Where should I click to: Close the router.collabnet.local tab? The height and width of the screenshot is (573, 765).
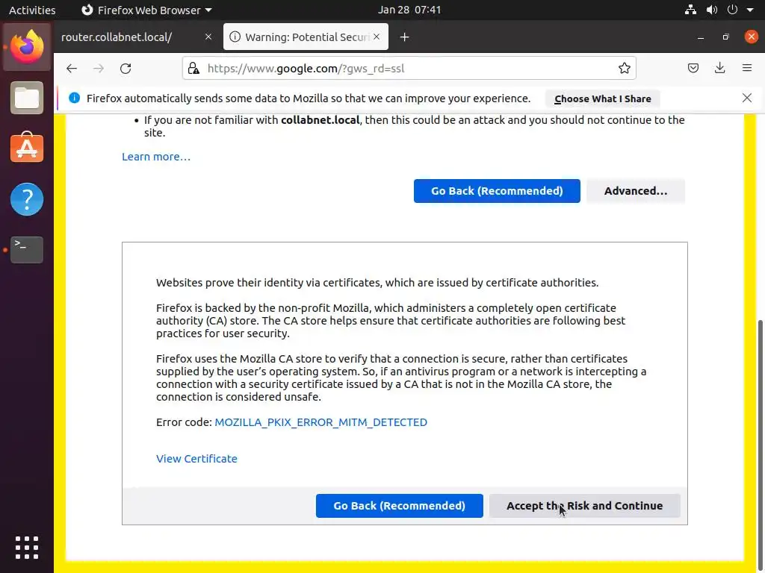coord(208,37)
